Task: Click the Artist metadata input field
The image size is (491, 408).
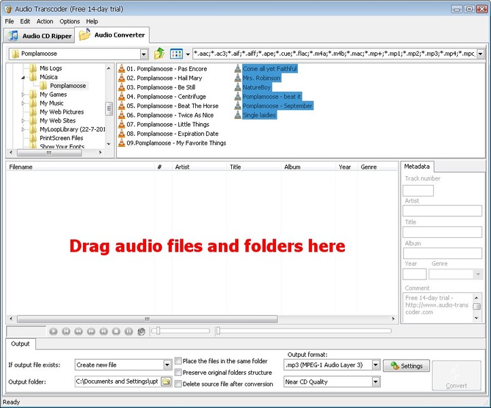Action: click(x=442, y=211)
